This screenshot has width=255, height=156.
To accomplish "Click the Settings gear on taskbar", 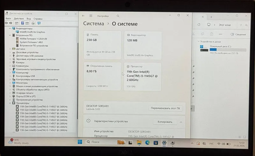I will 164,143.
